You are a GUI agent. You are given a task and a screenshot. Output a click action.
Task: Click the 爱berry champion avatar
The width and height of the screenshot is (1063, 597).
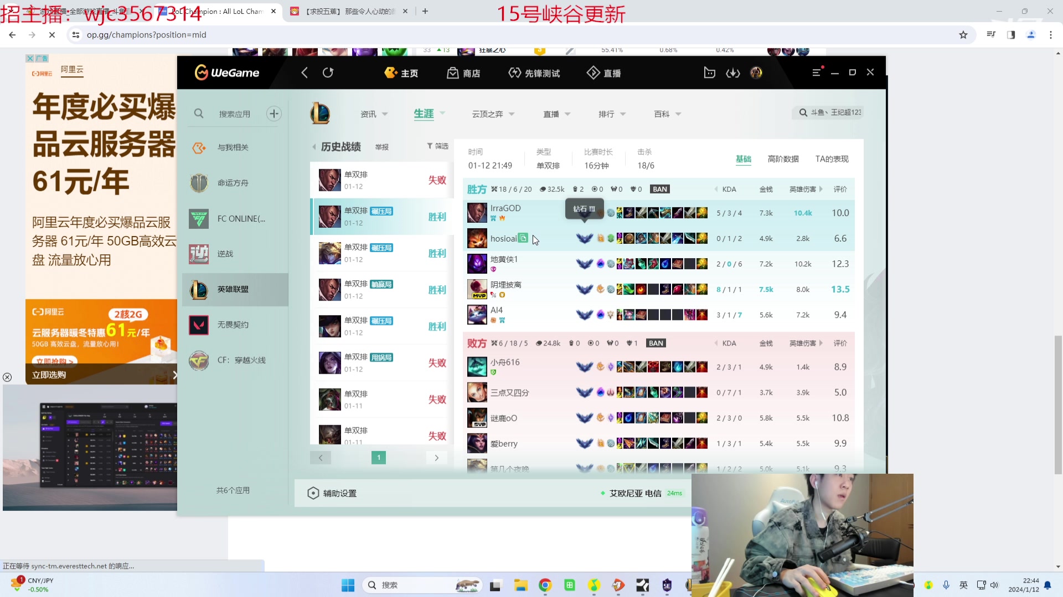pyautogui.click(x=477, y=443)
